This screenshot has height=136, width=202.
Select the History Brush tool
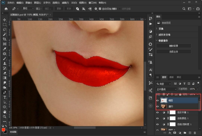[x=5, y=68]
